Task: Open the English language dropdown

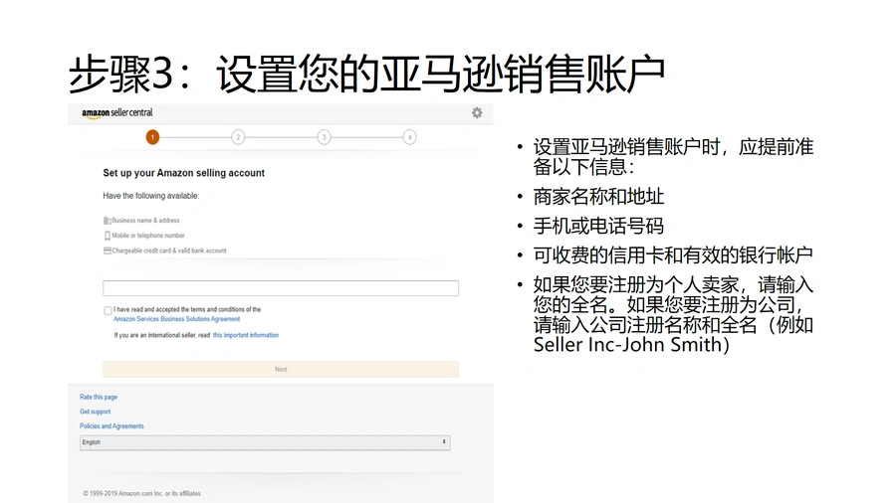Action: [265, 442]
